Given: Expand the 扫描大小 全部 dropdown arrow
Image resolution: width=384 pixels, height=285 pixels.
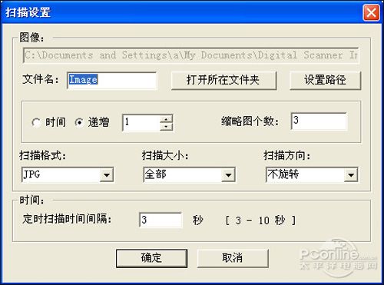Looking at the screenshot, I should pos(228,175).
